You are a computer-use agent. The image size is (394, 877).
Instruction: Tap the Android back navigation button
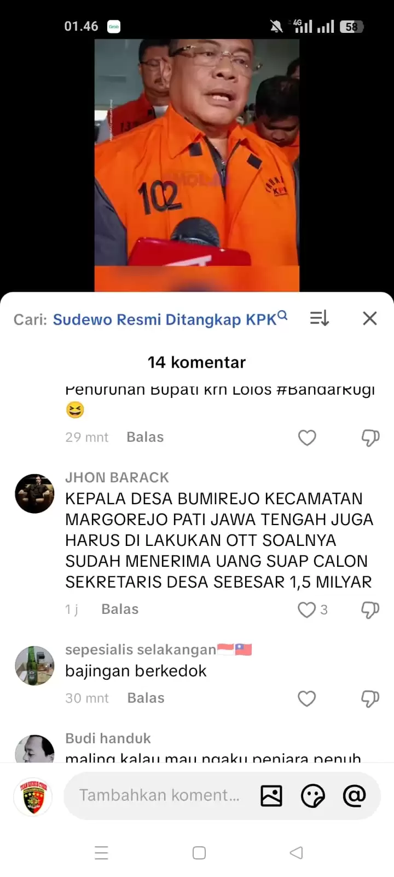point(296,853)
